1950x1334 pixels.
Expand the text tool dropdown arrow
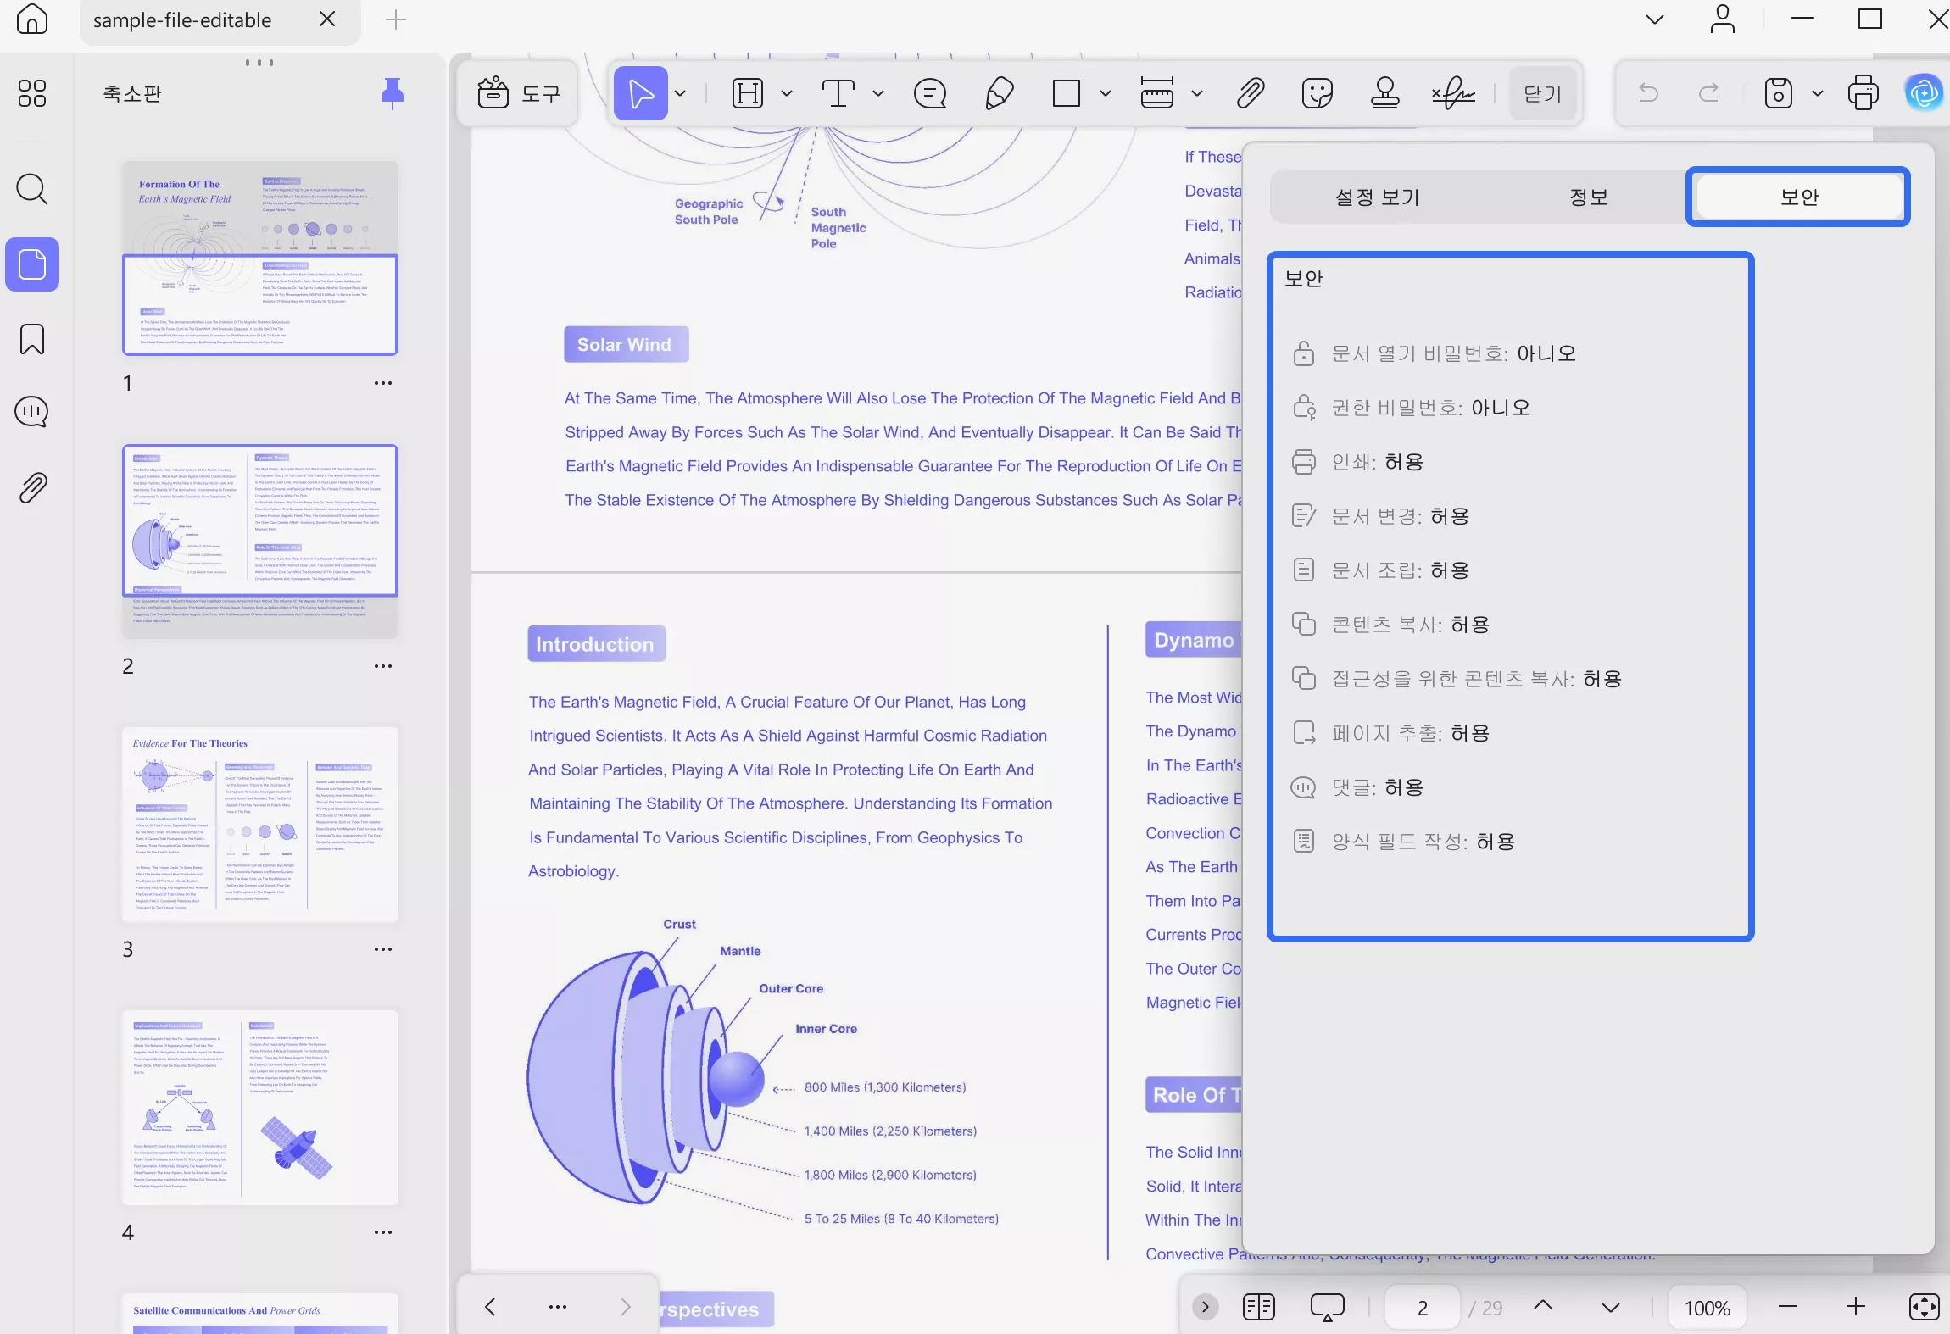point(878,93)
